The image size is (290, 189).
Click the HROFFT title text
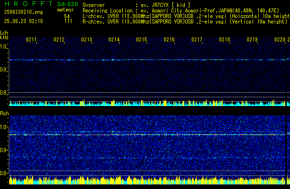29,4
